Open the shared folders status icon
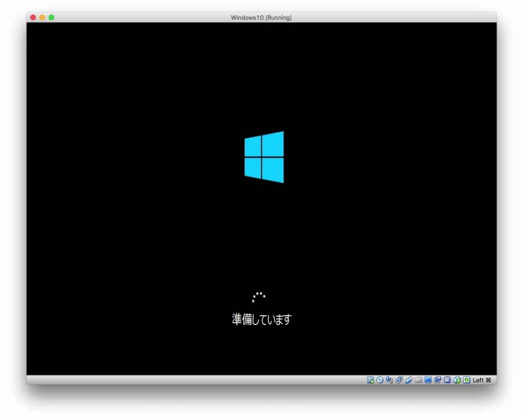Viewport: 521px width, 419px height. click(418, 380)
